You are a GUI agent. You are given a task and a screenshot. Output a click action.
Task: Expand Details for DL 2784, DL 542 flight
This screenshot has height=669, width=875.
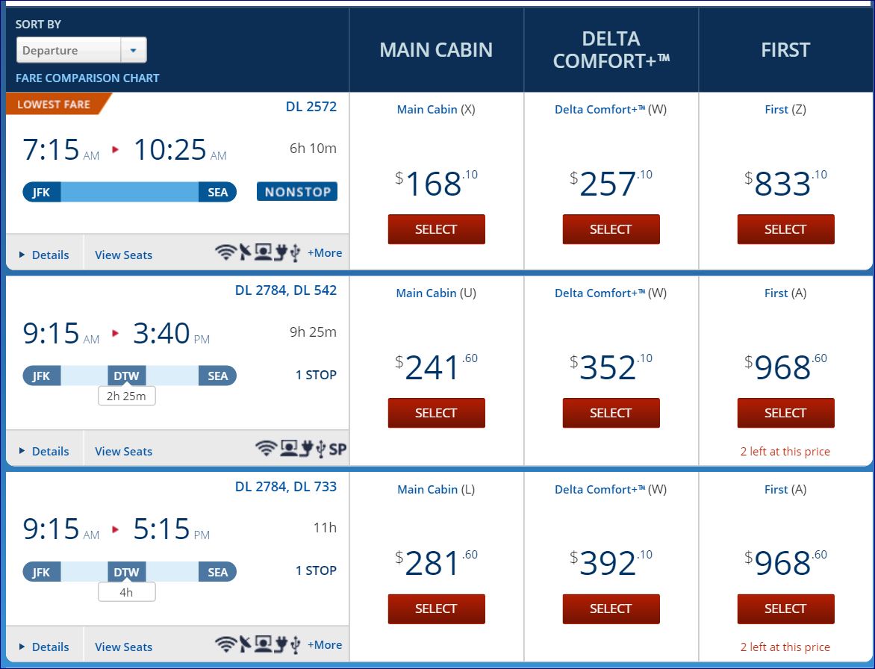45,451
